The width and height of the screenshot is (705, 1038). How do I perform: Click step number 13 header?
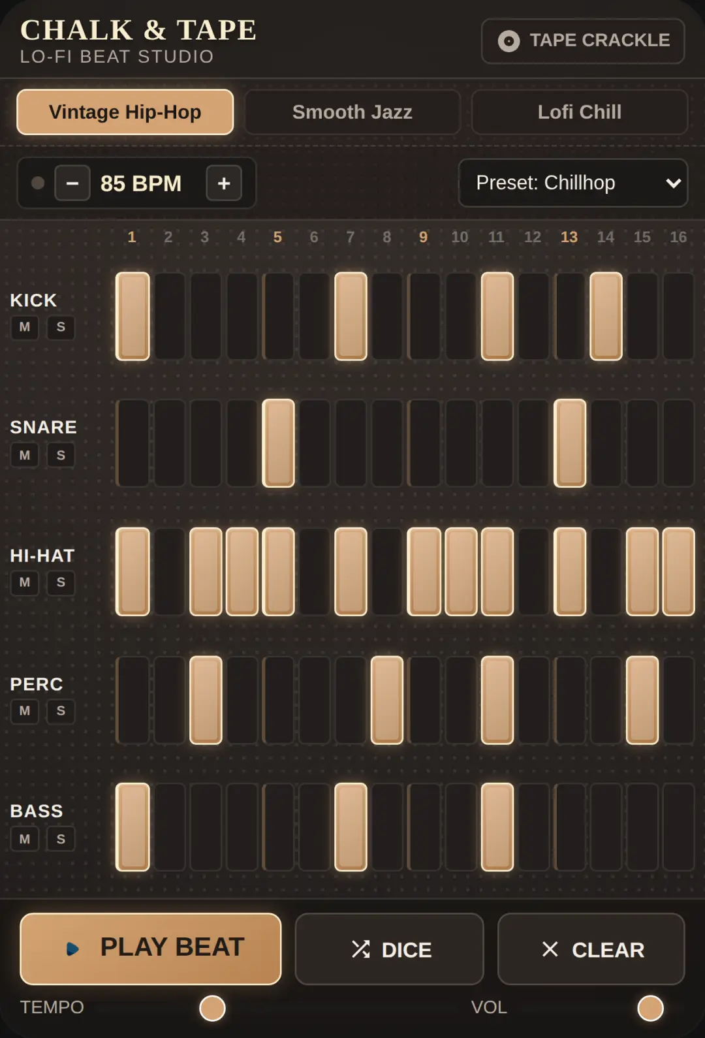coord(569,237)
